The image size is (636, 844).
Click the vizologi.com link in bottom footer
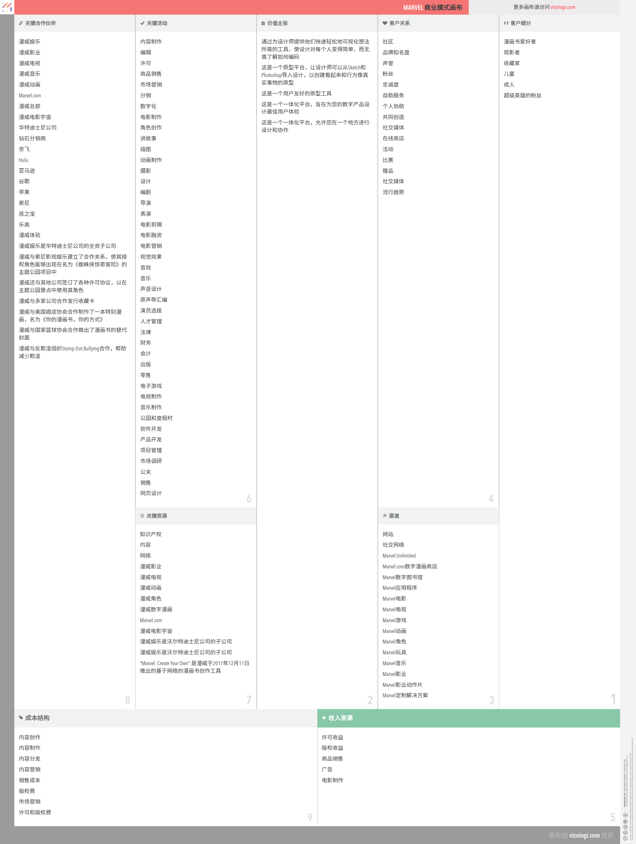584,835
